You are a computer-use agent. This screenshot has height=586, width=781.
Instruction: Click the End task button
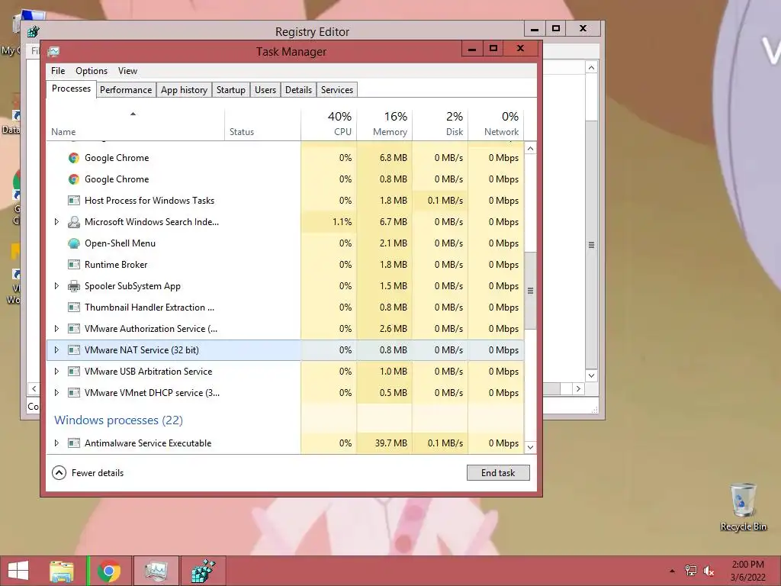click(x=498, y=473)
